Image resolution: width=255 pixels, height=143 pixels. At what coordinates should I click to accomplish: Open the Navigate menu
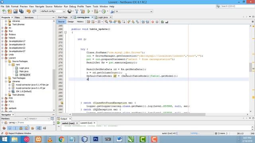point(40,6)
